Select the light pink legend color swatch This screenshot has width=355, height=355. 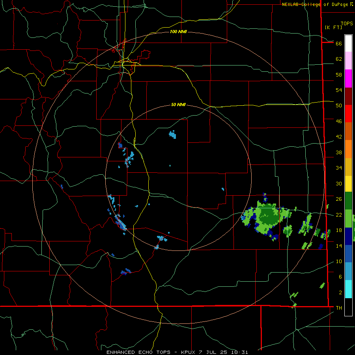pyautogui.click(x=348, y=61)
